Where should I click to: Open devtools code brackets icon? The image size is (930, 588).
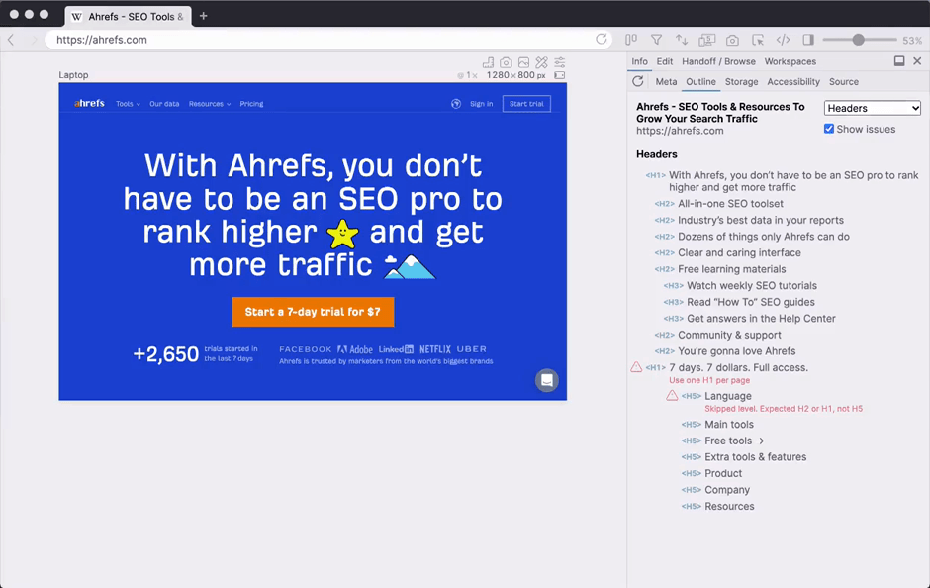click(x=783, y=40)
